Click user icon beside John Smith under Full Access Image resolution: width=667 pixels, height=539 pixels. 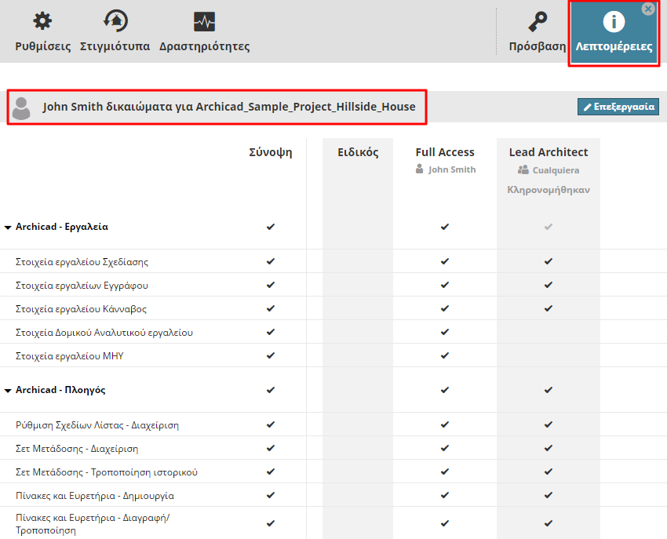(x=421, y=169)
